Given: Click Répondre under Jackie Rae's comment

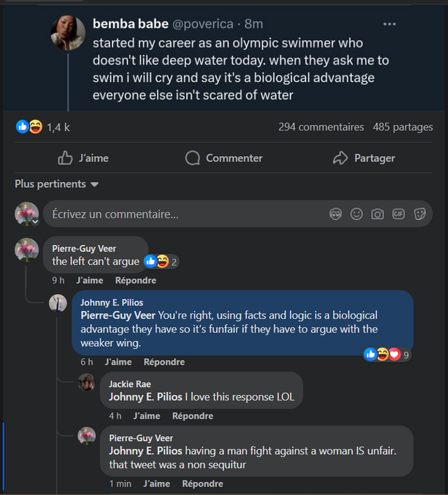Looking at the screenshot, I should click(x=192, y=416).
